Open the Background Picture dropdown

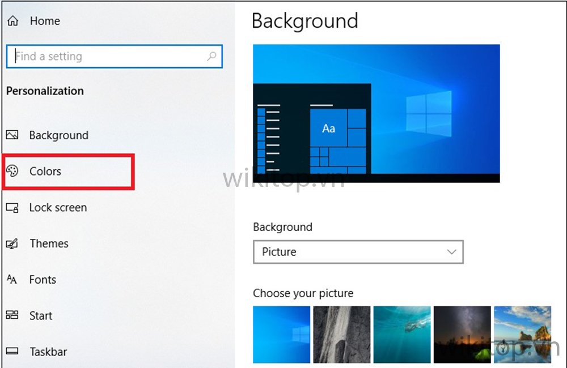(x=358, y=252)
